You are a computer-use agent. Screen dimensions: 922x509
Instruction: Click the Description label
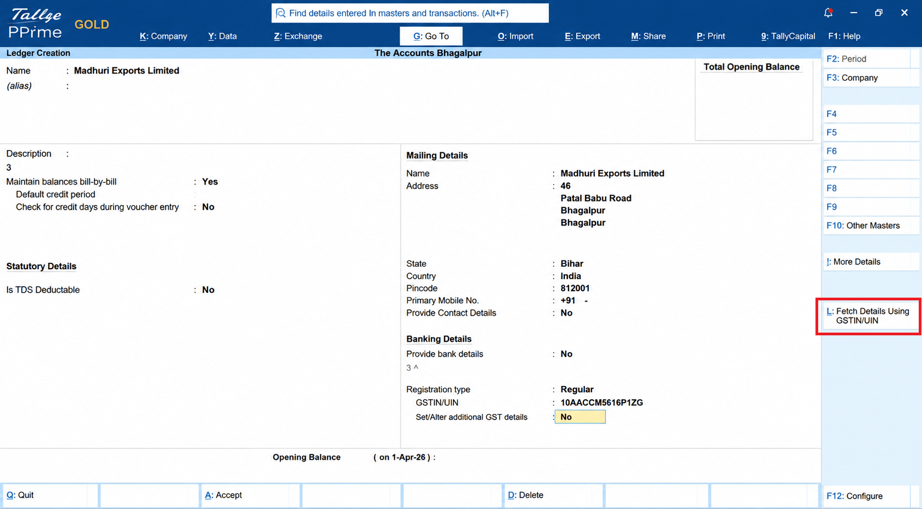[x=29, y=154]
